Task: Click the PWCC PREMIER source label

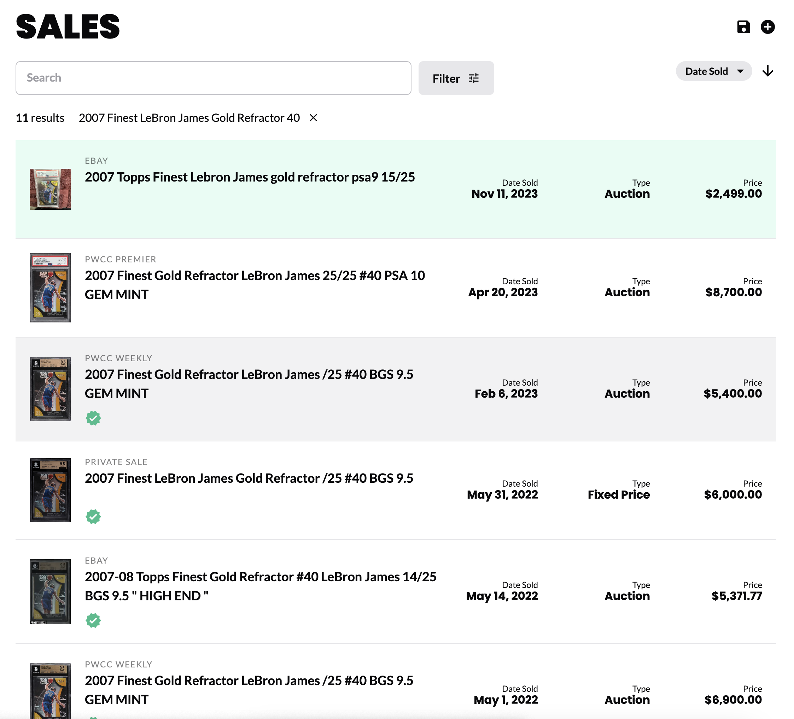Action: (121, 259)
